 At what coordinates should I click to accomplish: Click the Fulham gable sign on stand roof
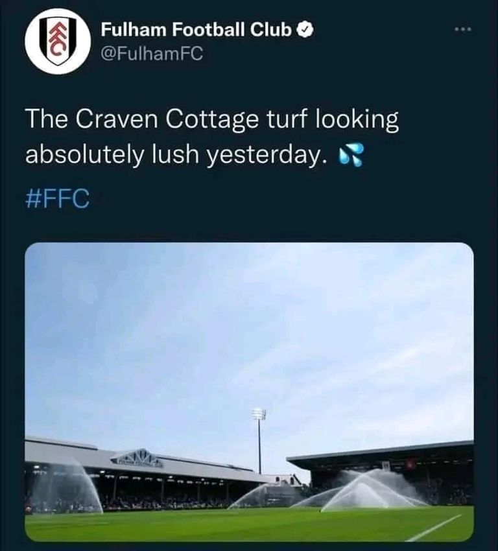tap(137, 459)
